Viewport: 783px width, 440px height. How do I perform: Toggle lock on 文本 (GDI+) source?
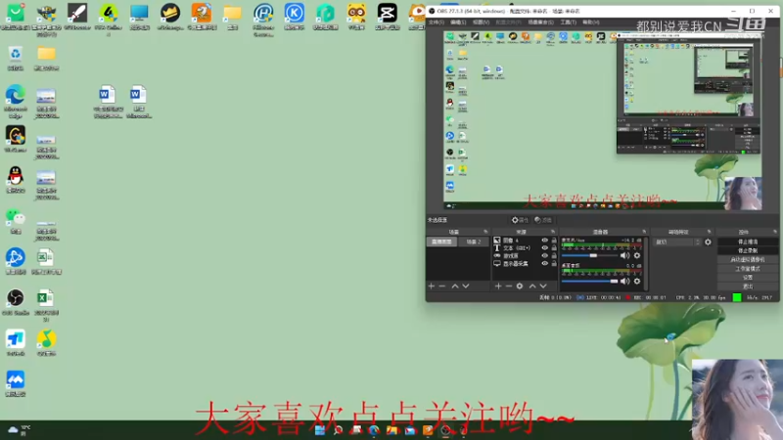554,248
